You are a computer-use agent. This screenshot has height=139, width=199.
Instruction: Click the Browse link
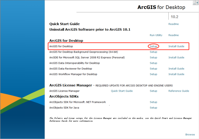click(190, 134)
